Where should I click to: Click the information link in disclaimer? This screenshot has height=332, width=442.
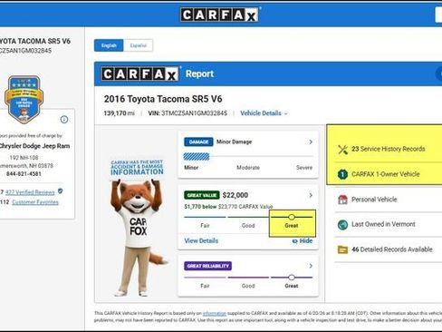(215, 313)
